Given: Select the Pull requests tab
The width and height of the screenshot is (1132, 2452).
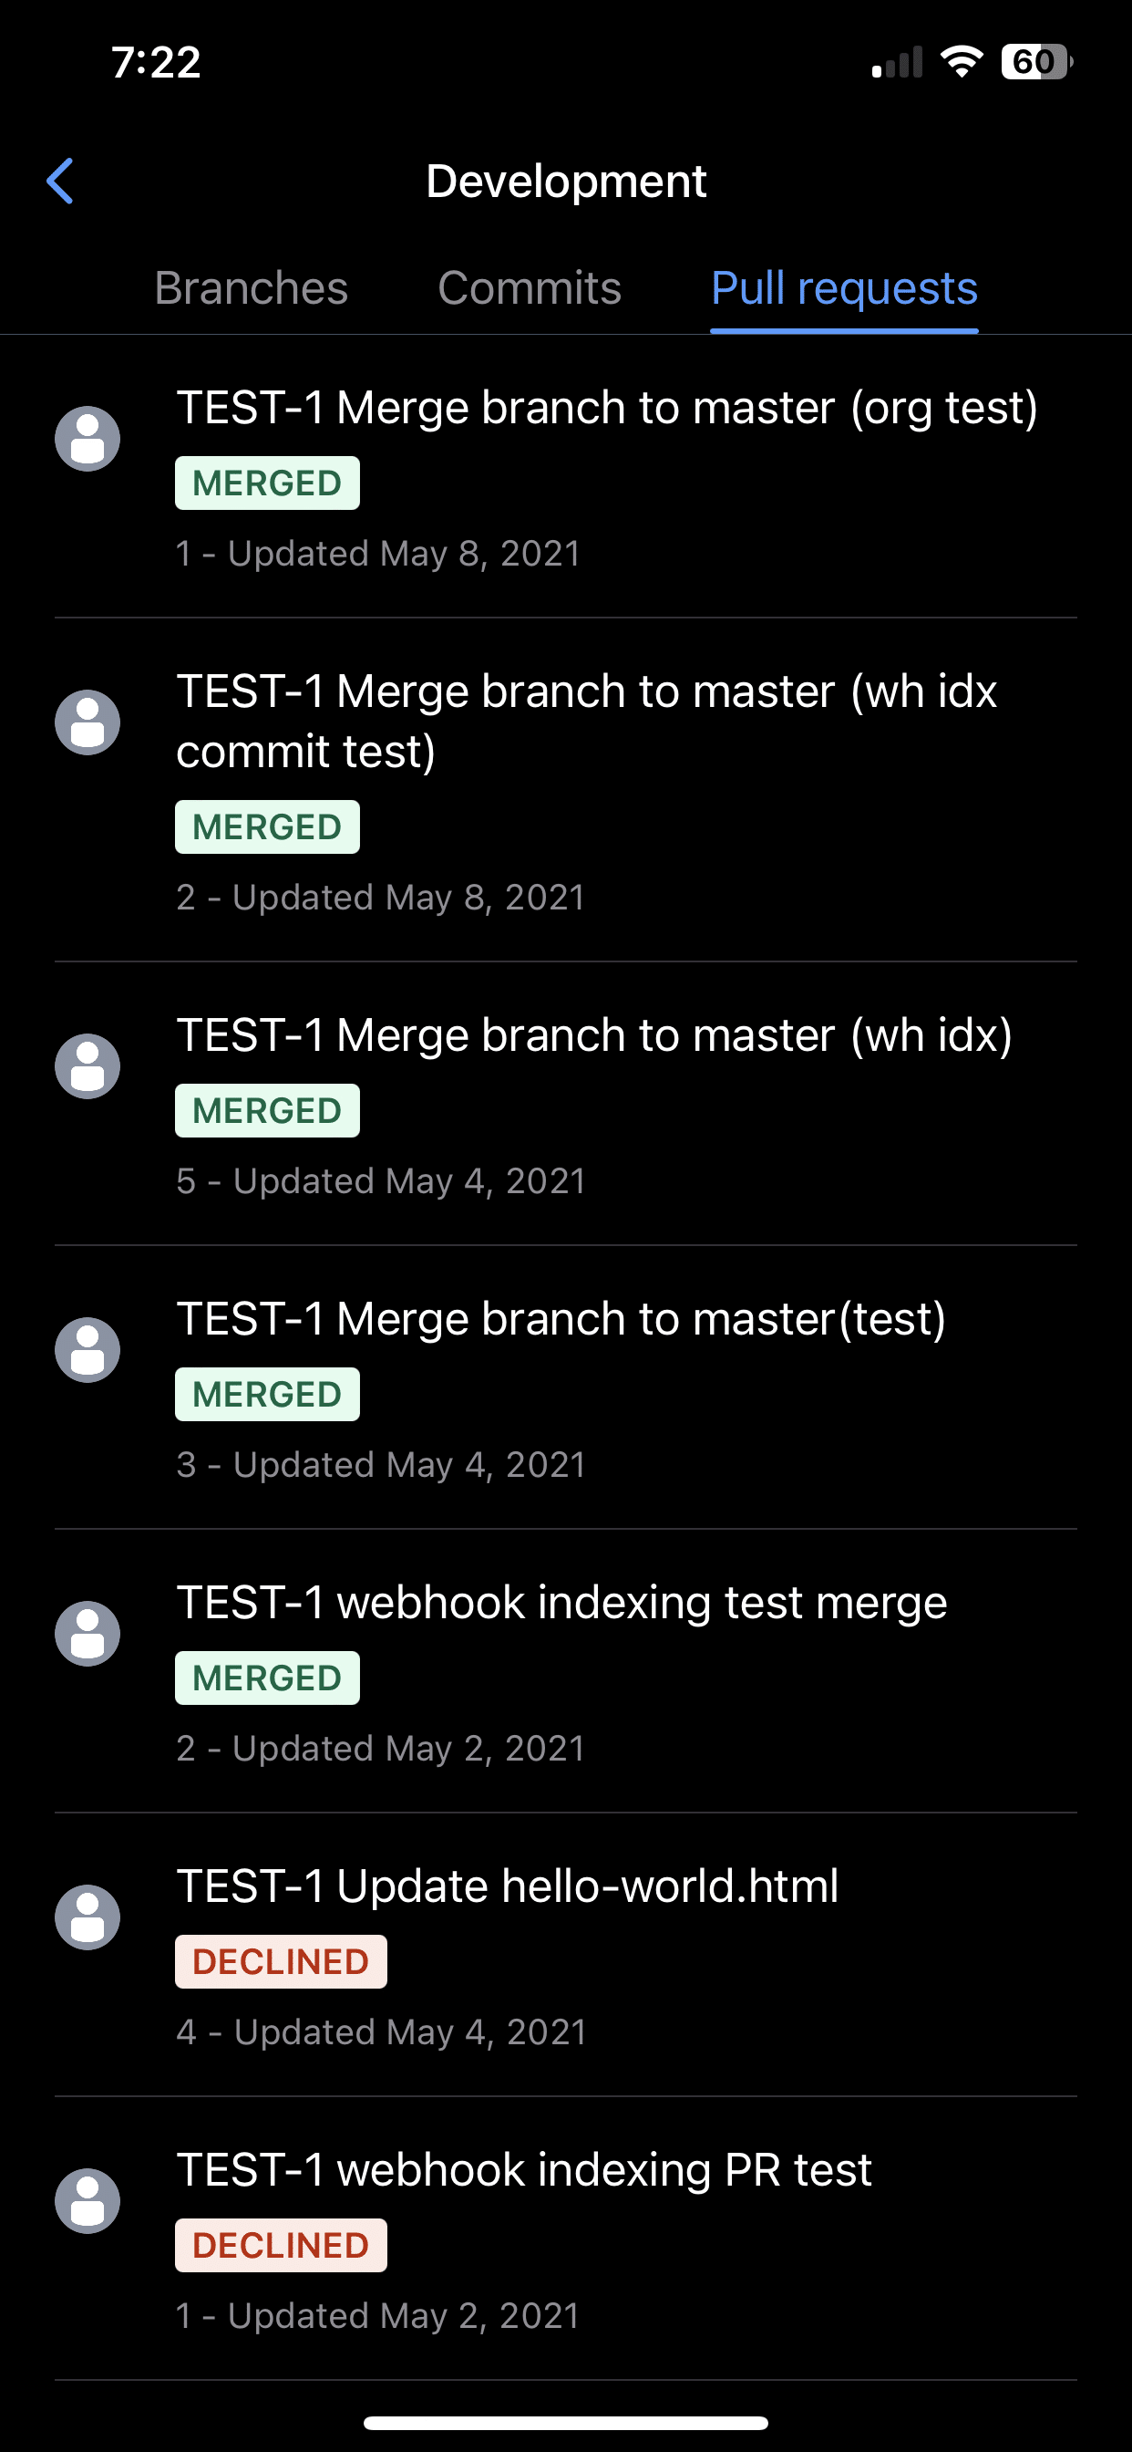Looking at the screenshot, I should 844,287.
